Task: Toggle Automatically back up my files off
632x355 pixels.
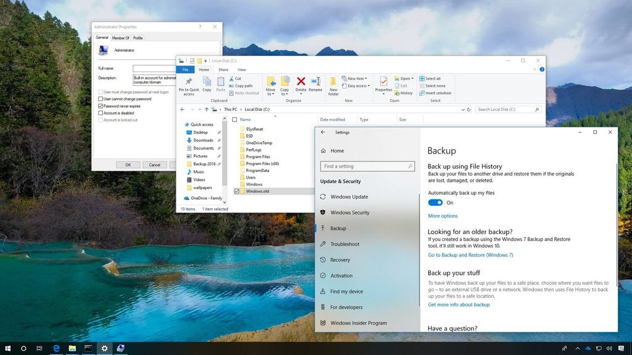Action: 436,203
